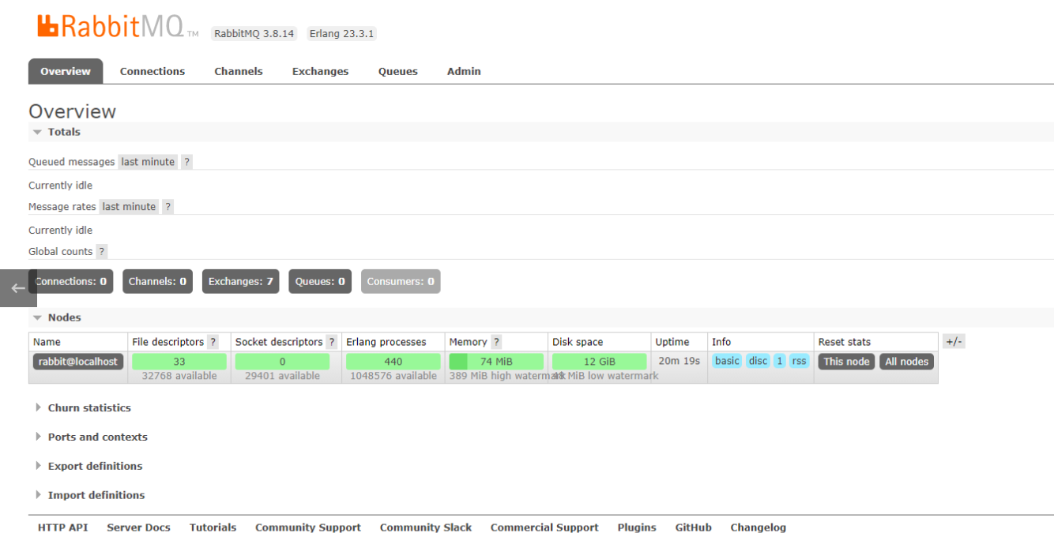Screen dimensions: 1054x548
Task: Open the Server Docs link
Action: 138,528
